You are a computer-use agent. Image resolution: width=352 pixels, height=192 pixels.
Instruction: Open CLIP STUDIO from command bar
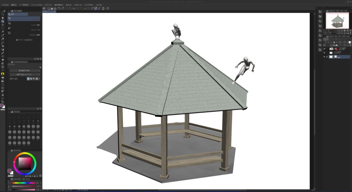(44, 9)
